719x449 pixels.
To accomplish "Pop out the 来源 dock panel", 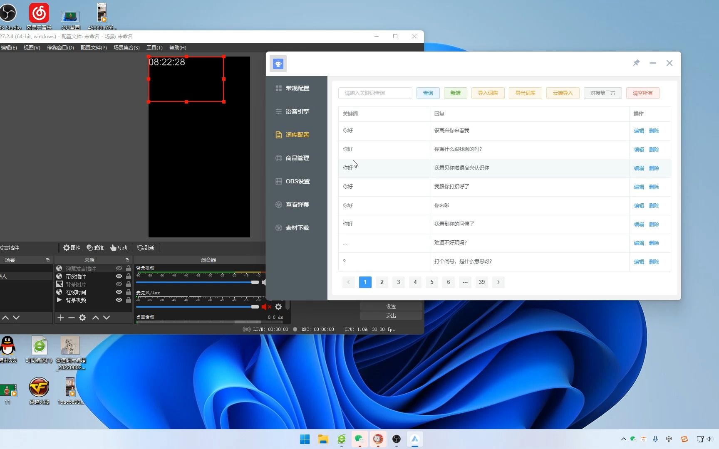I will [127, 260].
